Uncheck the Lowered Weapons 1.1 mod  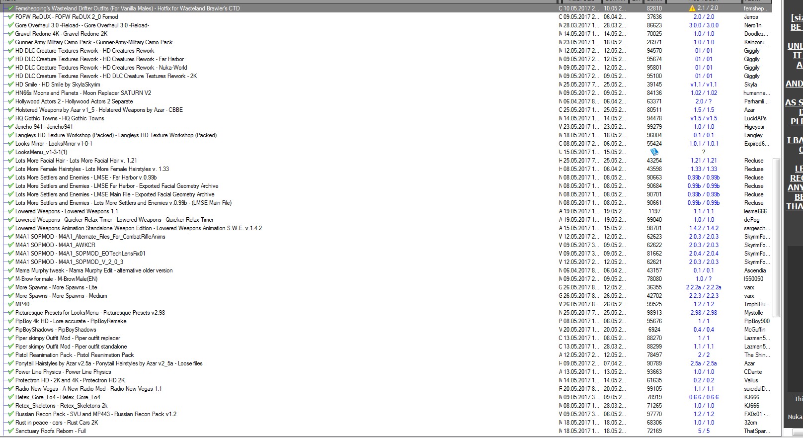(x=11, y=211)
